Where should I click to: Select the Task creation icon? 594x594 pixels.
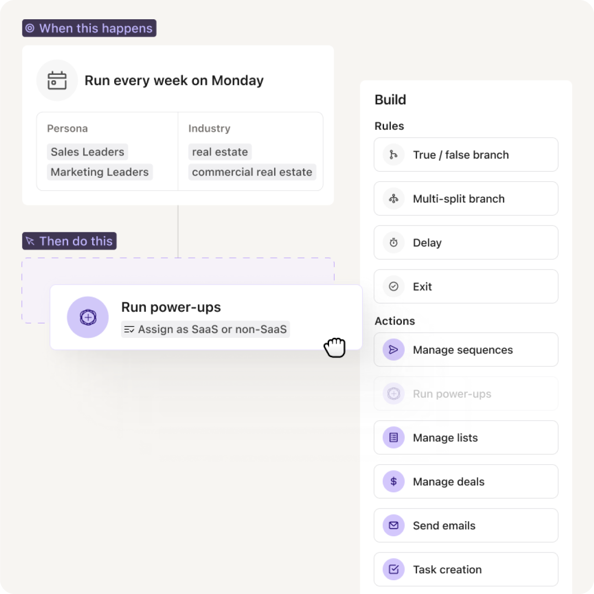[393, 569]
